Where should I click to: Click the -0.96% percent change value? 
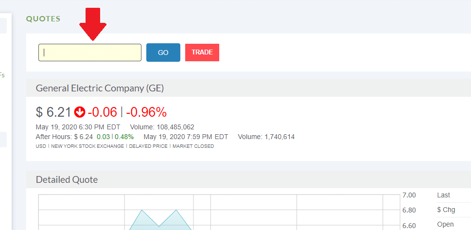coord(146,112)
